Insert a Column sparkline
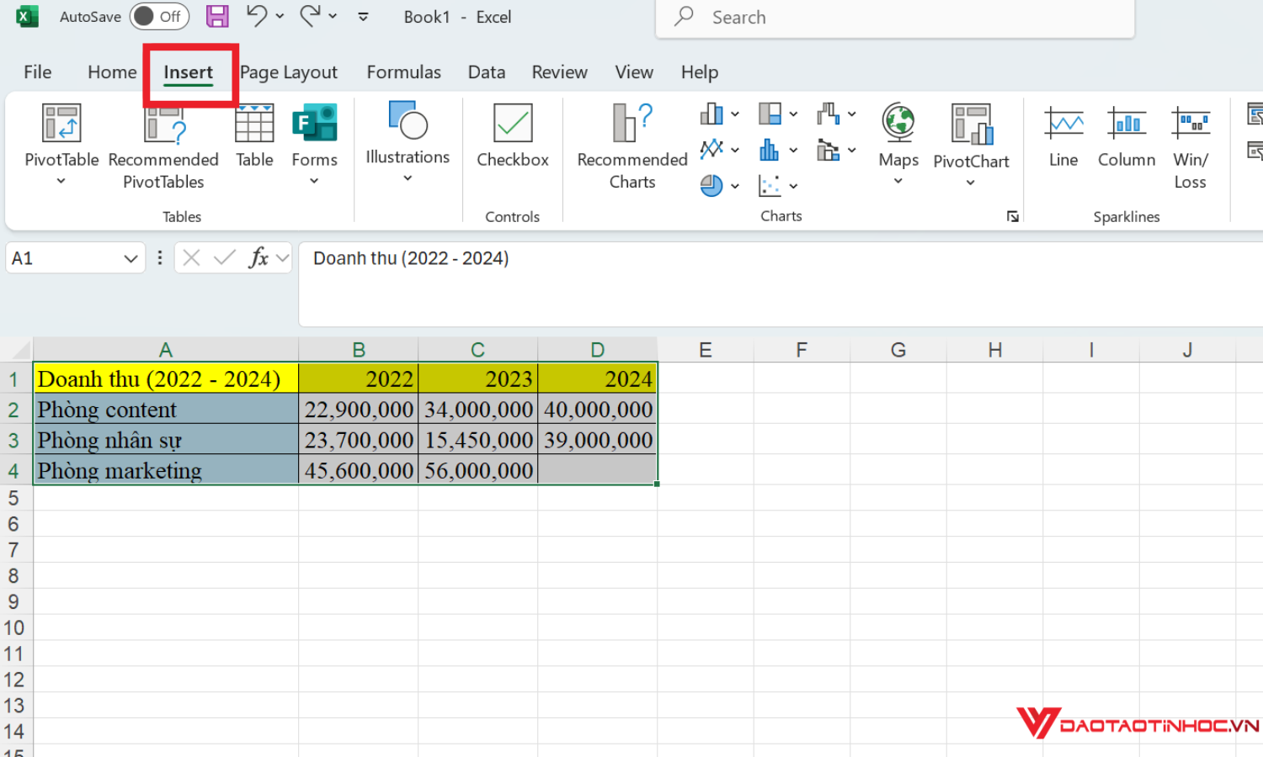The width and height of the screenshot is (1263, 757). coord(1126,136)
